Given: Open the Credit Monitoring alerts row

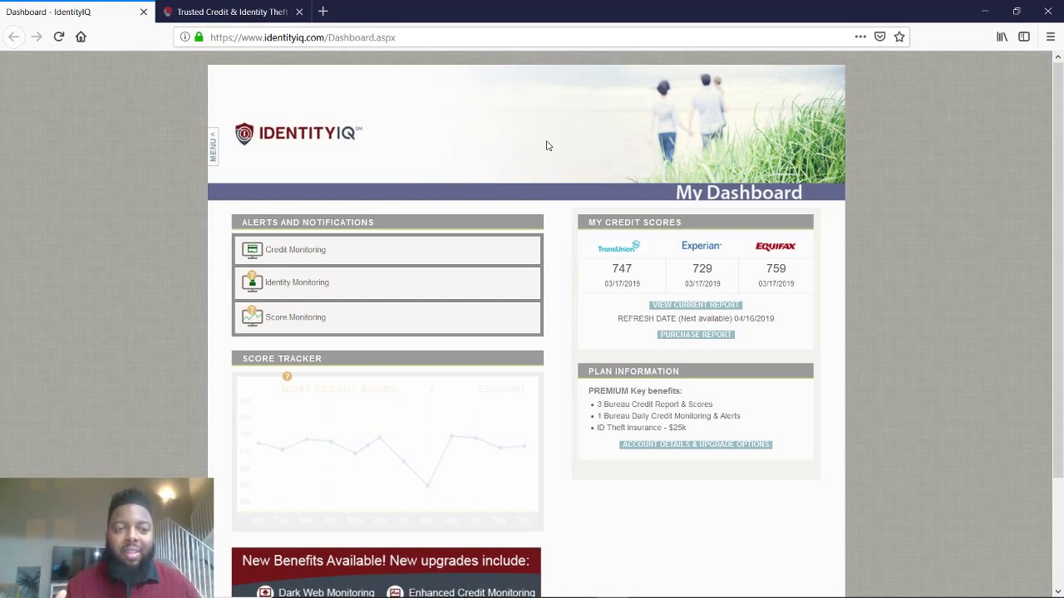Looking at the screenshot, I should (387, 249).
